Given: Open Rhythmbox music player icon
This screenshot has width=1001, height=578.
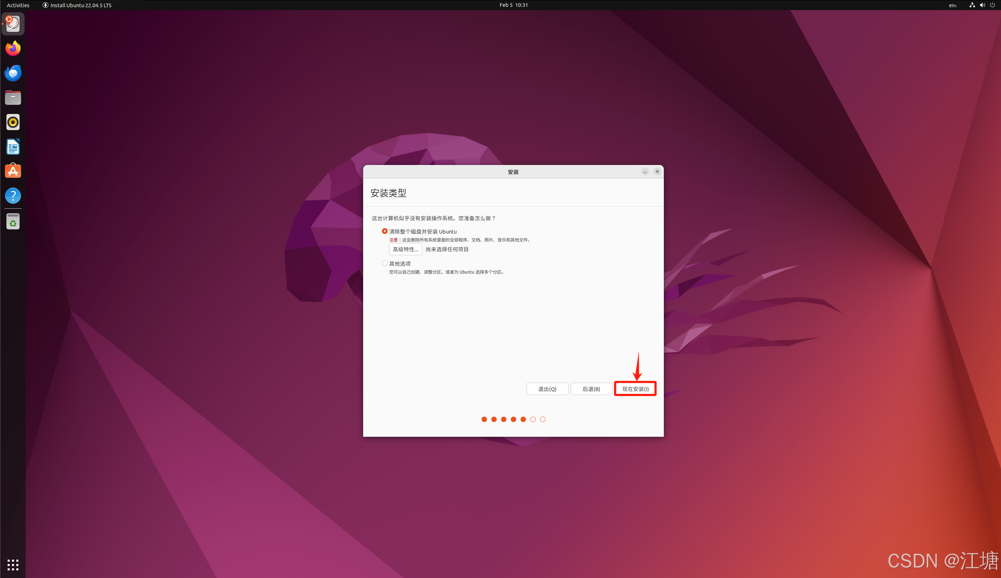Looking at the screenshot, I should [13, 122].
